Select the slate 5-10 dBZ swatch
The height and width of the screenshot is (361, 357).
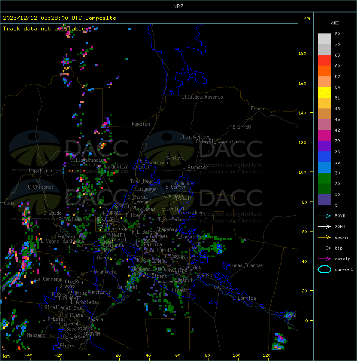(324, 200)
